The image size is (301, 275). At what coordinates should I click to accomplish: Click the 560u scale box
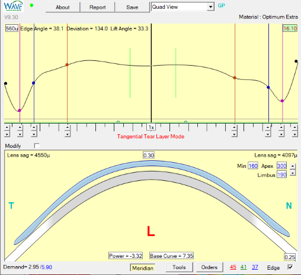point(12,28)
